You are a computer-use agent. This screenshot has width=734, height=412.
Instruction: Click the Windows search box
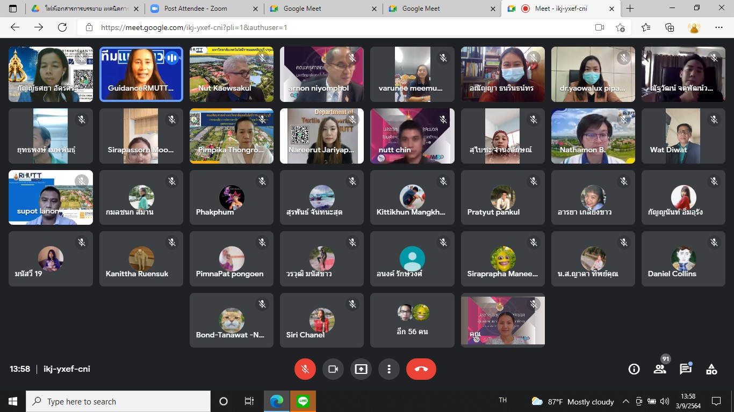[x=118, y=401]
